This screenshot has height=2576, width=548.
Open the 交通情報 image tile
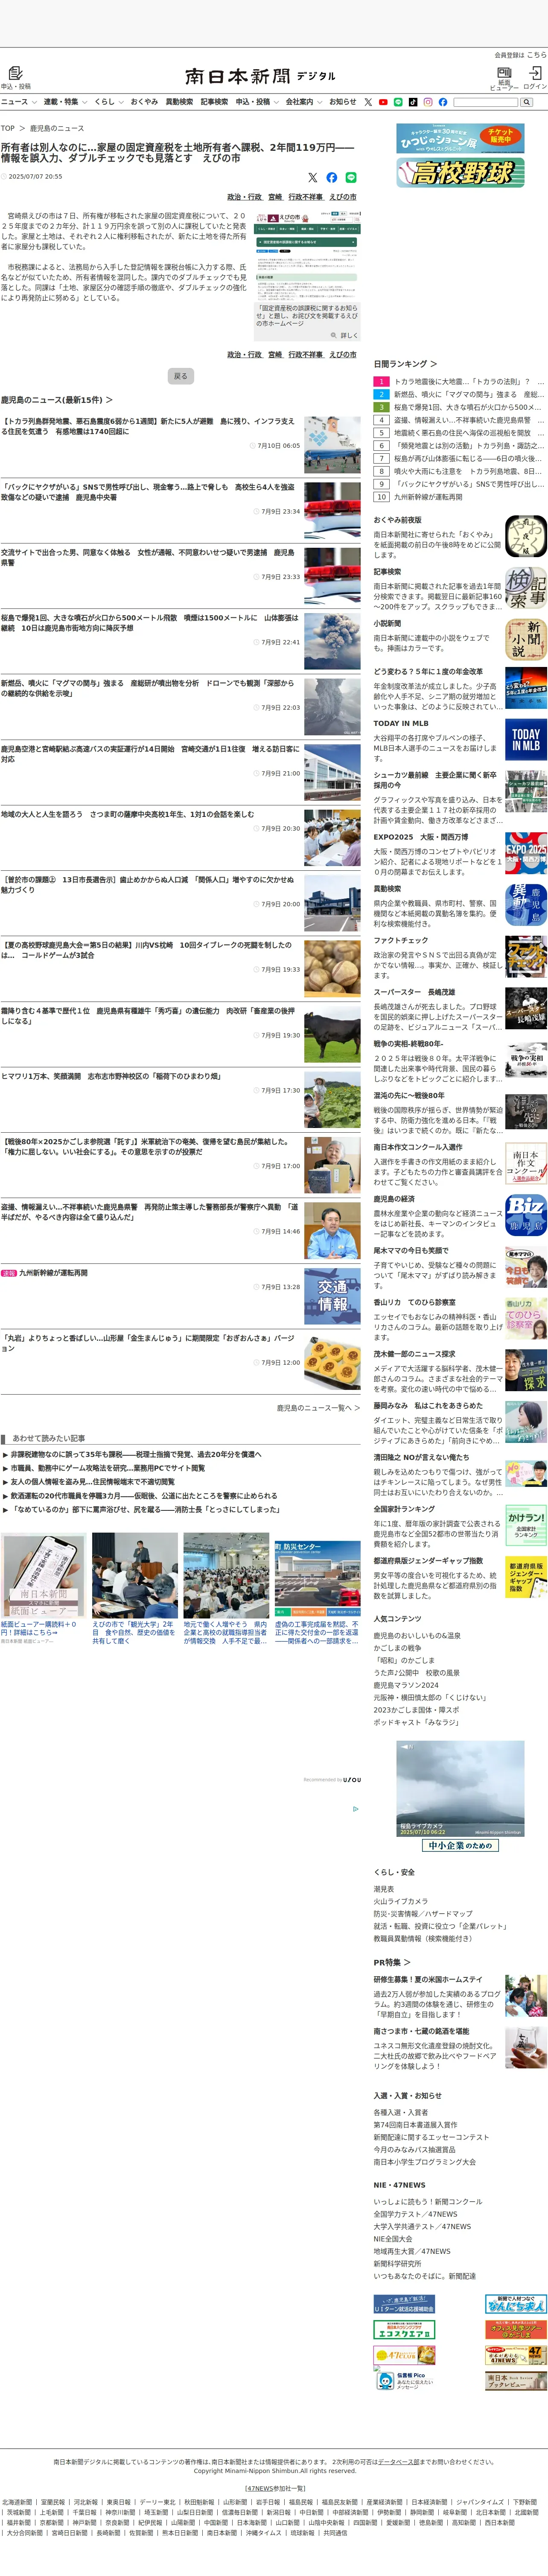(332, 1296)
